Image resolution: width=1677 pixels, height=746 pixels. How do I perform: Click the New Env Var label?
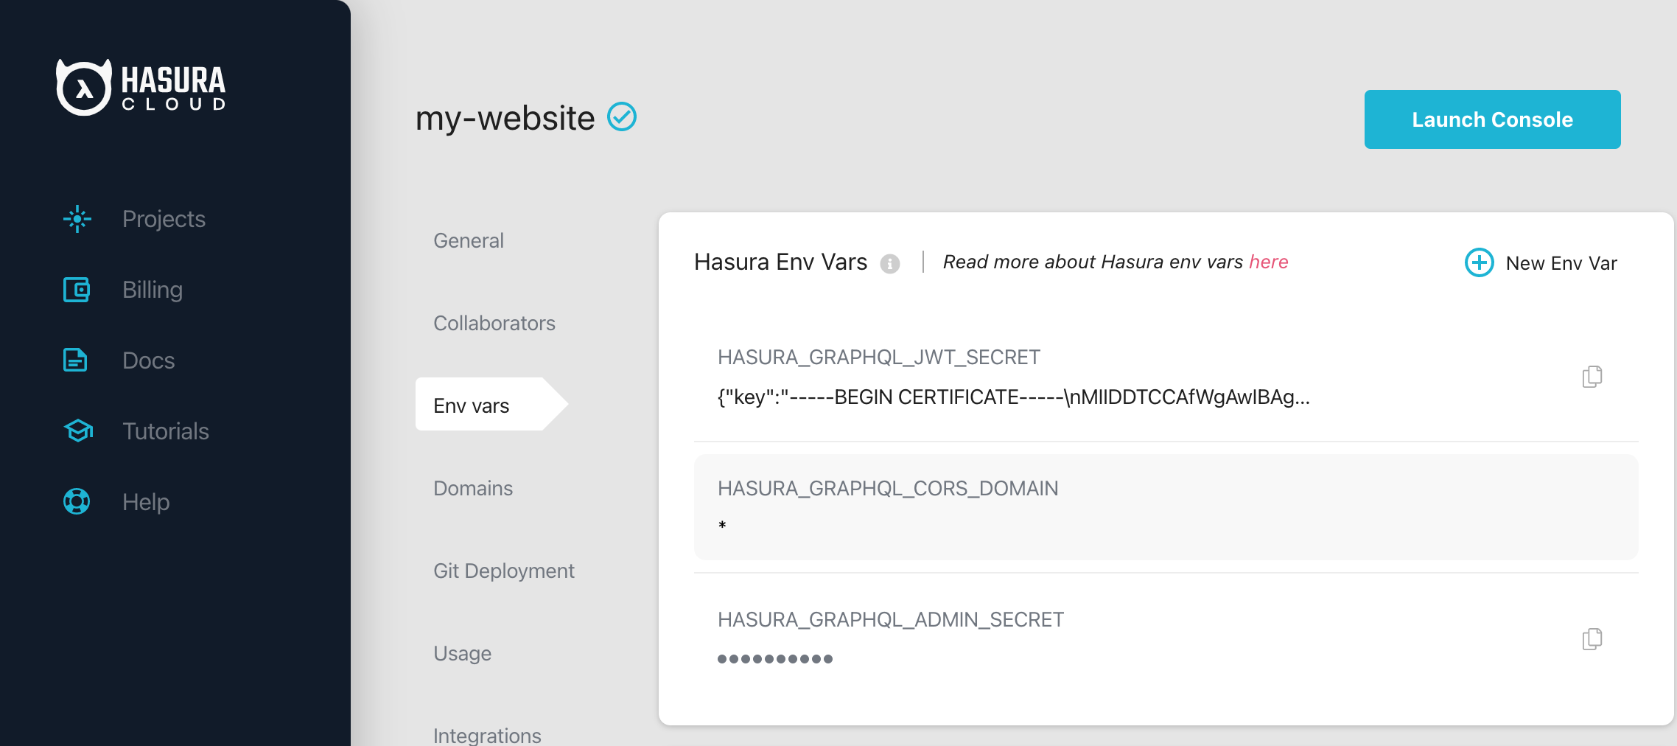pos(1561,263)
